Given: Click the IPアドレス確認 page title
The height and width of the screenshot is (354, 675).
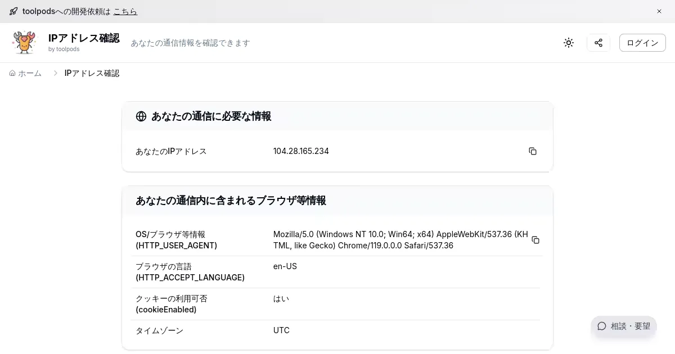Looking at the screenshot, I should pos(84,38).
